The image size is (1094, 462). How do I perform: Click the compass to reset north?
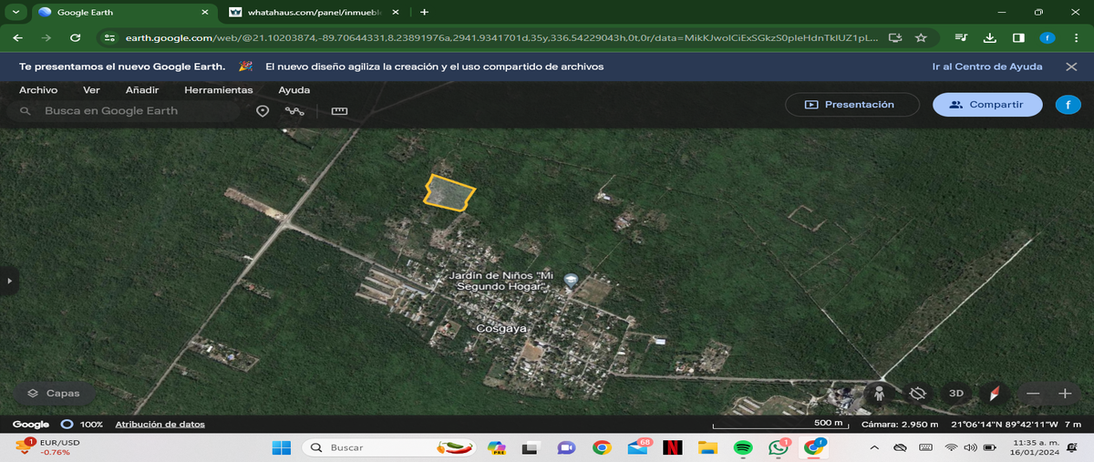(994, 394)
